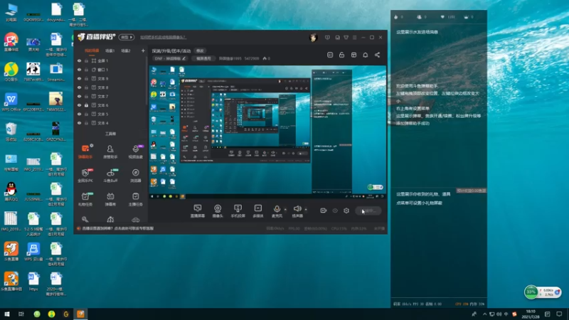Expand the speaker options arrow
This screenshot has width=569, height=320.
click(306, 209)
